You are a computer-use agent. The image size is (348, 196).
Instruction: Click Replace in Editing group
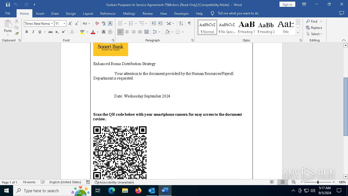point(314,28)
